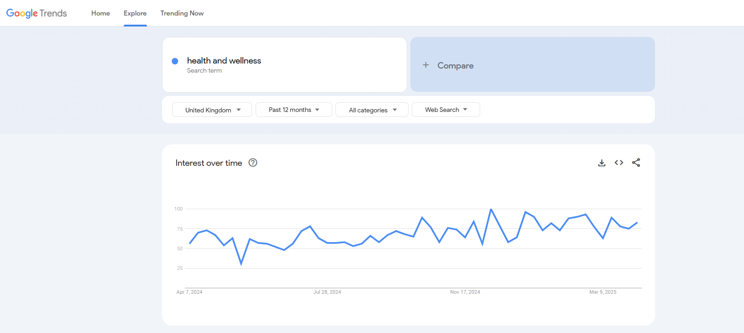Image resolution: width=744 pixels, height=333 pixels.
Task: Open the Web Search type dropdown
Action: pos(445,110)
